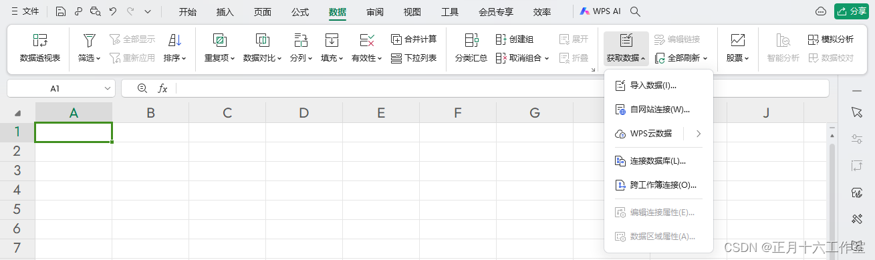Select row 6 header
875x260 pixels.
pos(17,229)
